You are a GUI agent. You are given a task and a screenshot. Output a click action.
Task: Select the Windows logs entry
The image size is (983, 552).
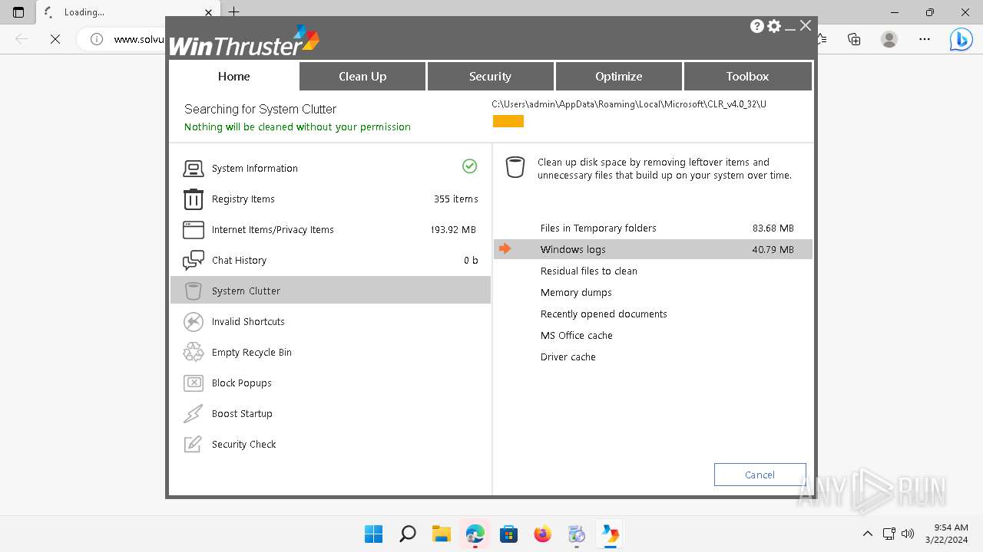[653, 249]
